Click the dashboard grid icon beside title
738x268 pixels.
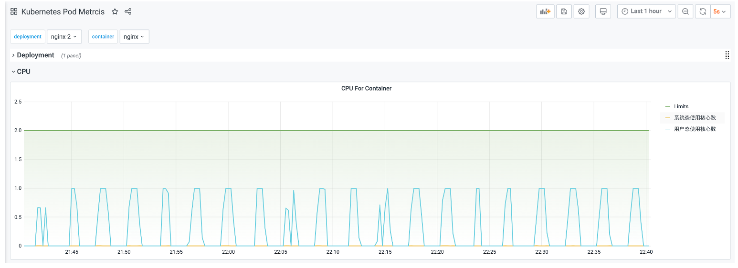pos(14,11)
